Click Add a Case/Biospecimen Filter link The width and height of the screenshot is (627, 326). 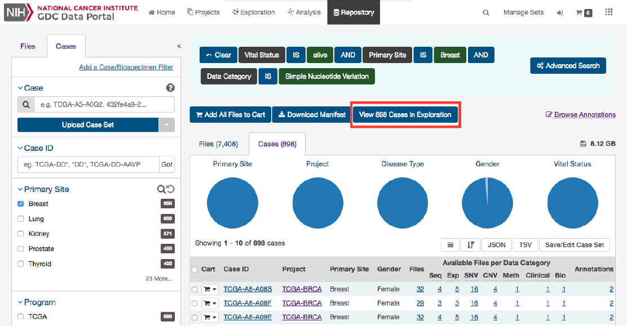pyautogui.click(x=126, y=67)
